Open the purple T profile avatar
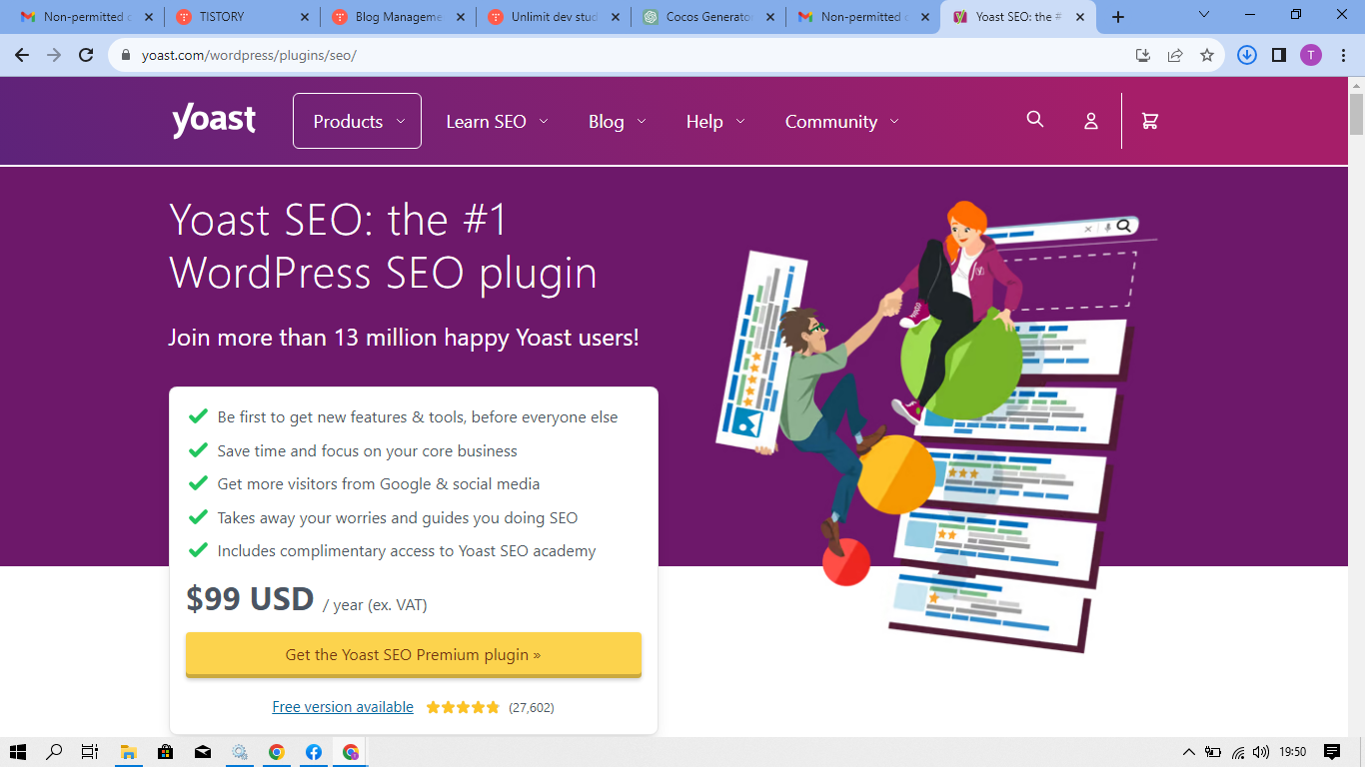Viewport: 1365px width, 767px height. 1311,55
